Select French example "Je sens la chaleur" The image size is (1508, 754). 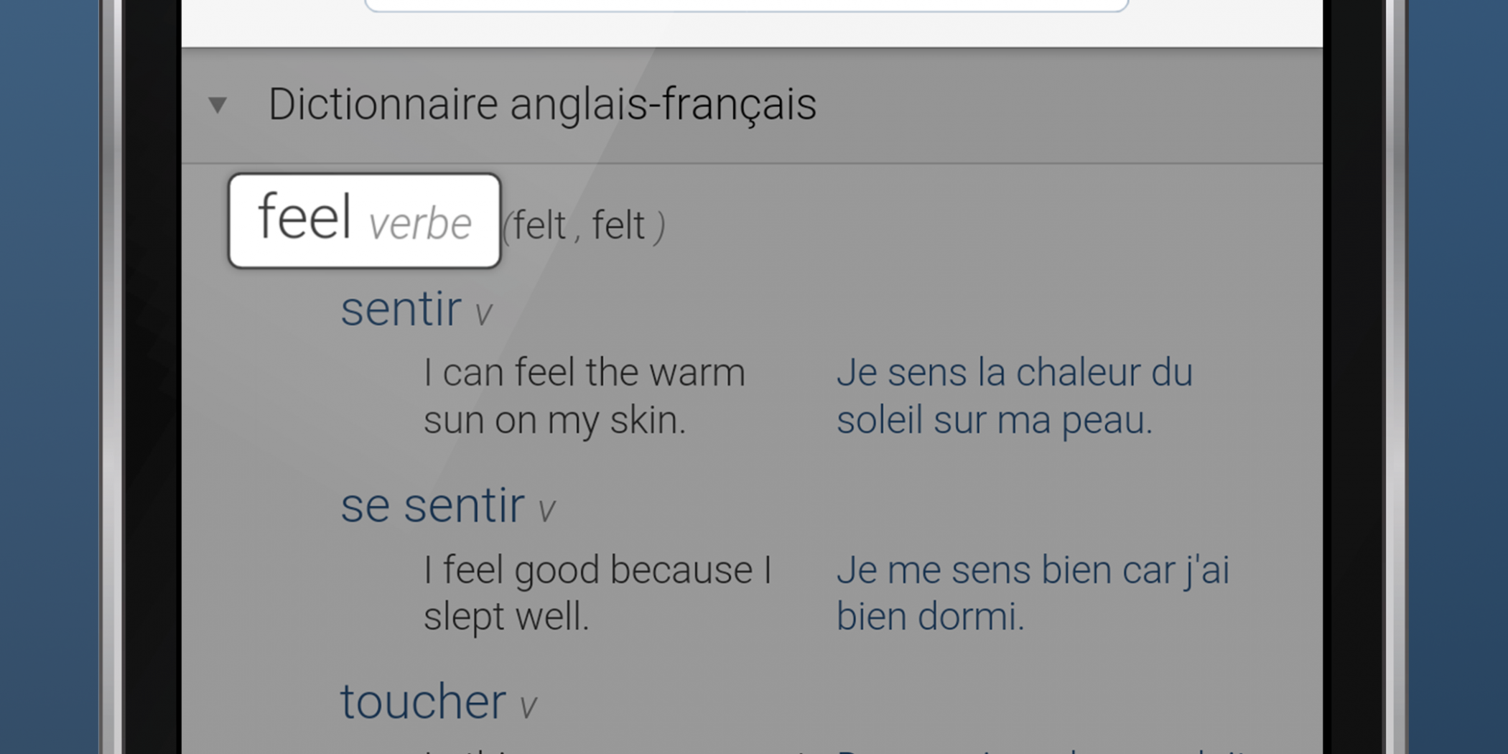[1014, 396]
